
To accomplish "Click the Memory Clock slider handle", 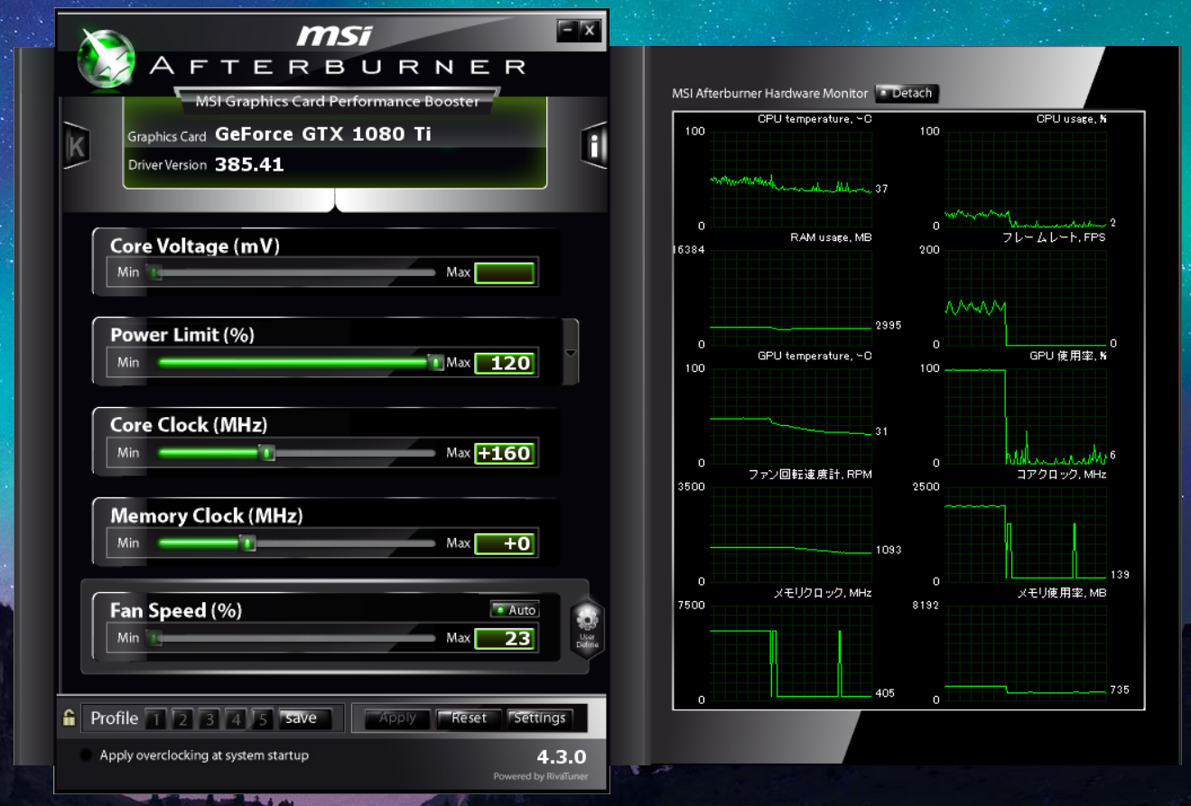I will coord(248,543).
